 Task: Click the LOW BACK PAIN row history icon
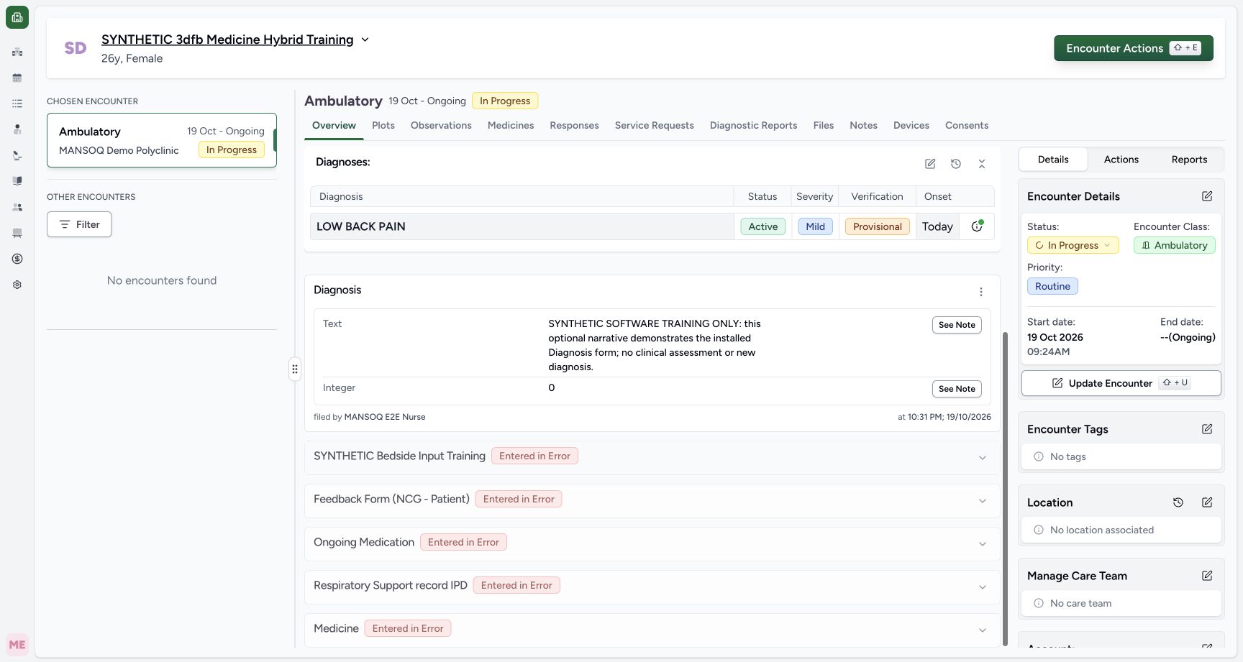(977, 226)
